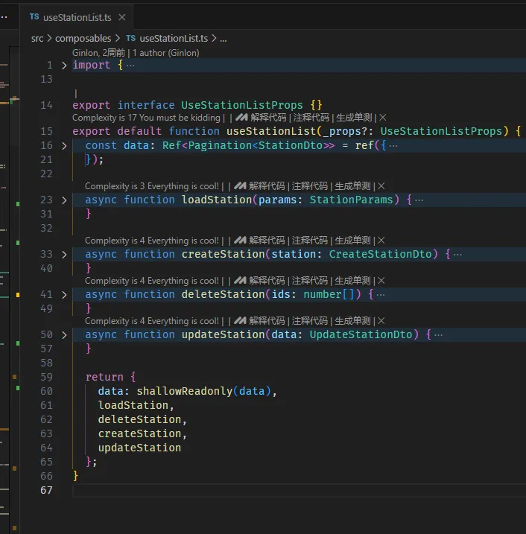Click sidebar overflow ellipsis left of tab
The width and height of the screenshot is (526, 534).
coord(4,16)
